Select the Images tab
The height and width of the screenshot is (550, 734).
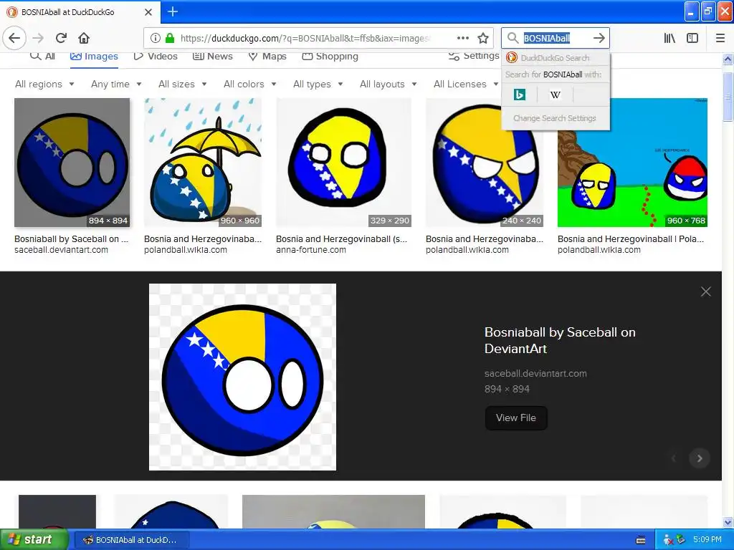[x=94, y=56]
